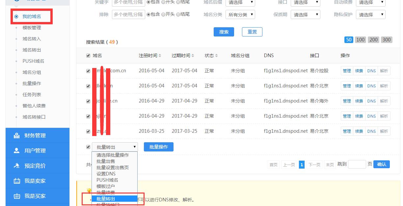Click 管理 in the 2016-04-29 易介北京 row
Image resolution: width=403 pixels, height=206 pixels.
(347, 116)
